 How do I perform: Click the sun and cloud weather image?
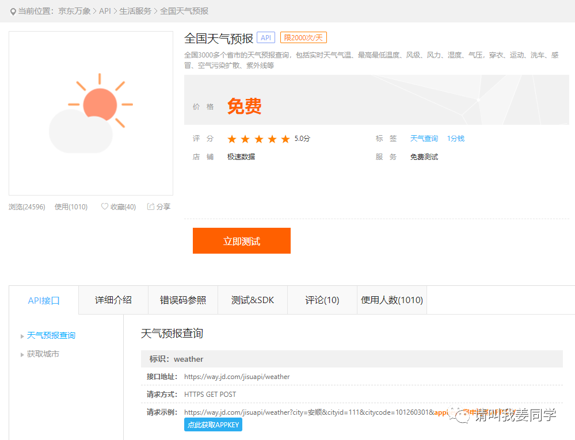[x=91, y=113]
